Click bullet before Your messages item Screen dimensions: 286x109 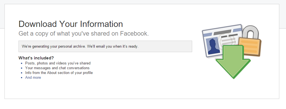click(22, 68)
